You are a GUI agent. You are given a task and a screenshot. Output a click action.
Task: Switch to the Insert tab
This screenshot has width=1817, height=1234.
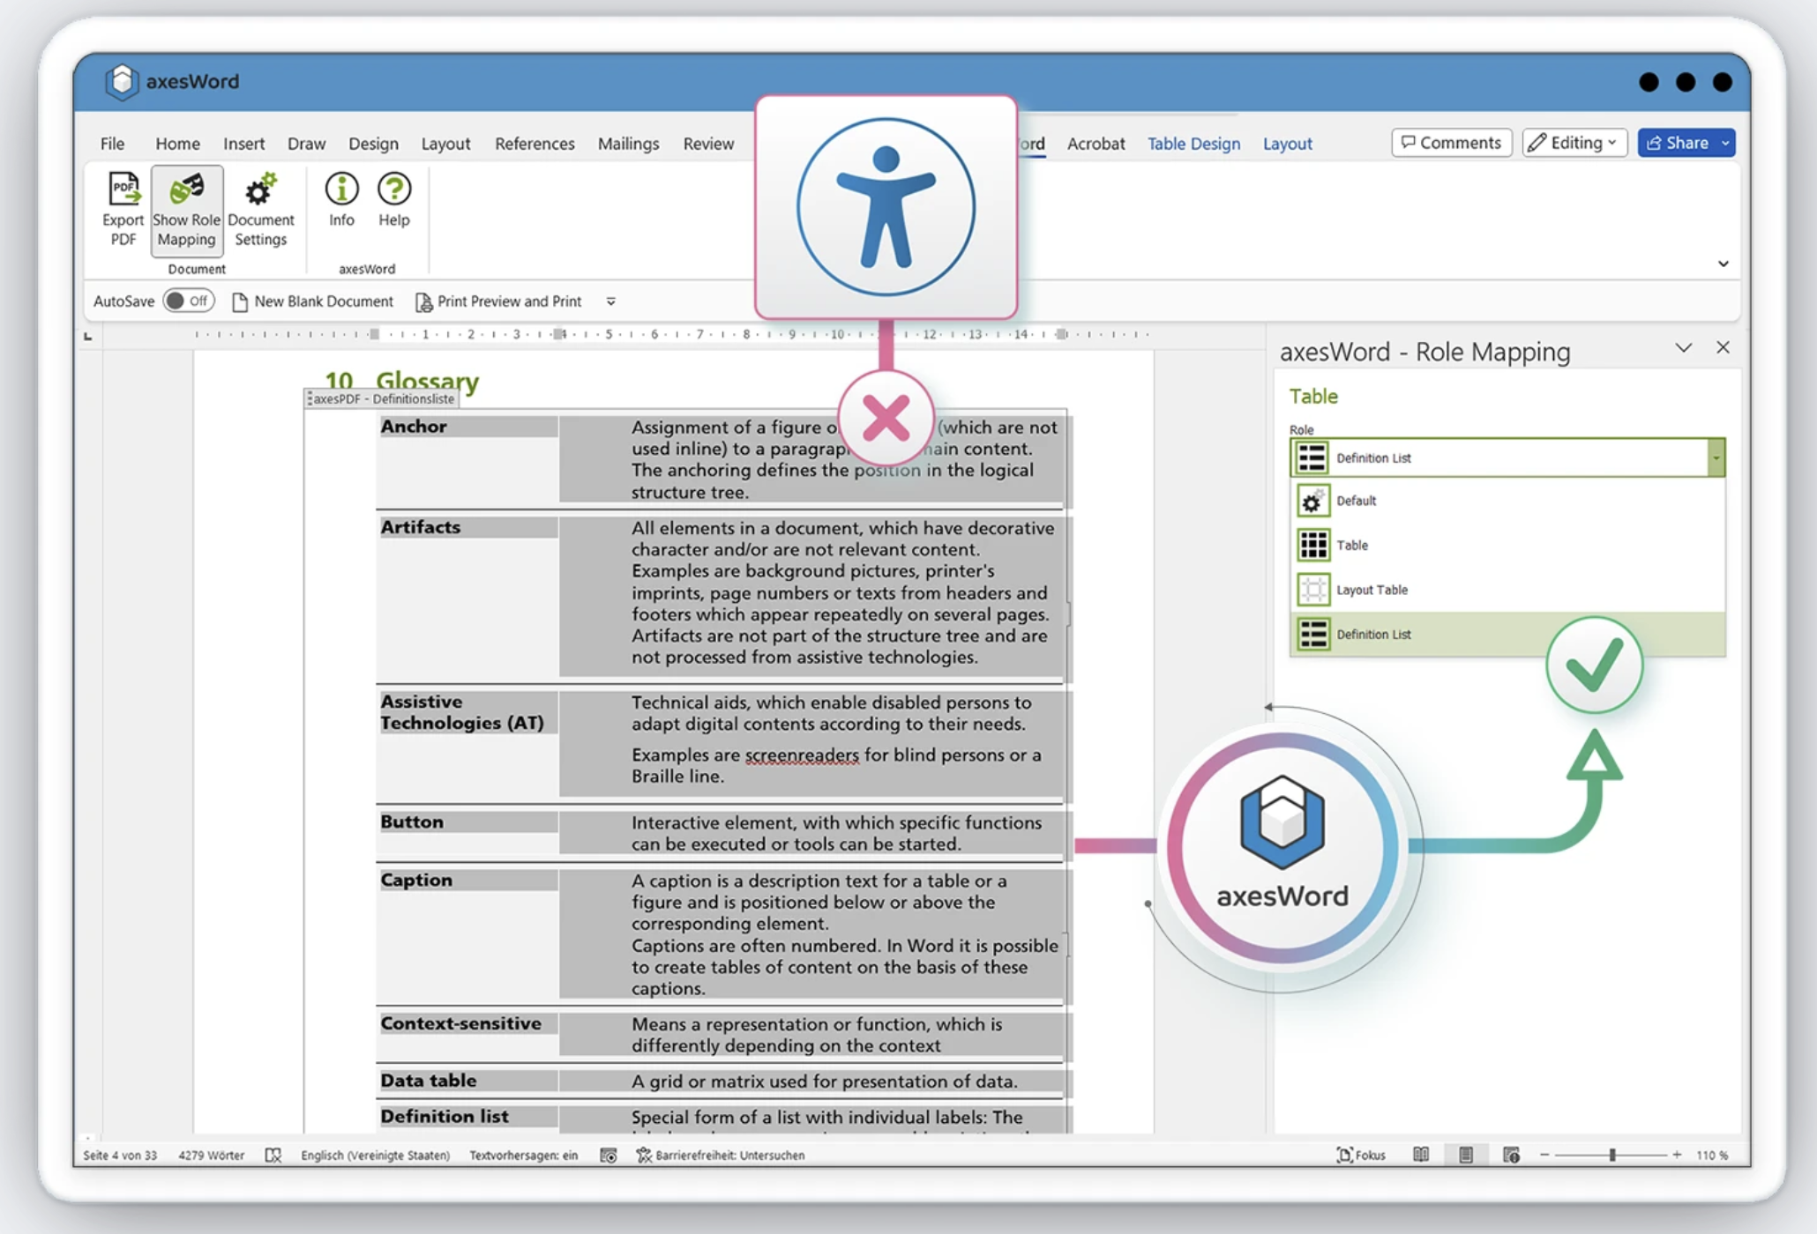(x=243, y=144)
